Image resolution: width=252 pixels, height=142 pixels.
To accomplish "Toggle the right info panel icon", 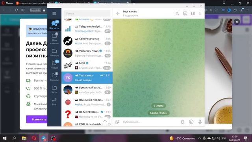I will pos(193,13).
